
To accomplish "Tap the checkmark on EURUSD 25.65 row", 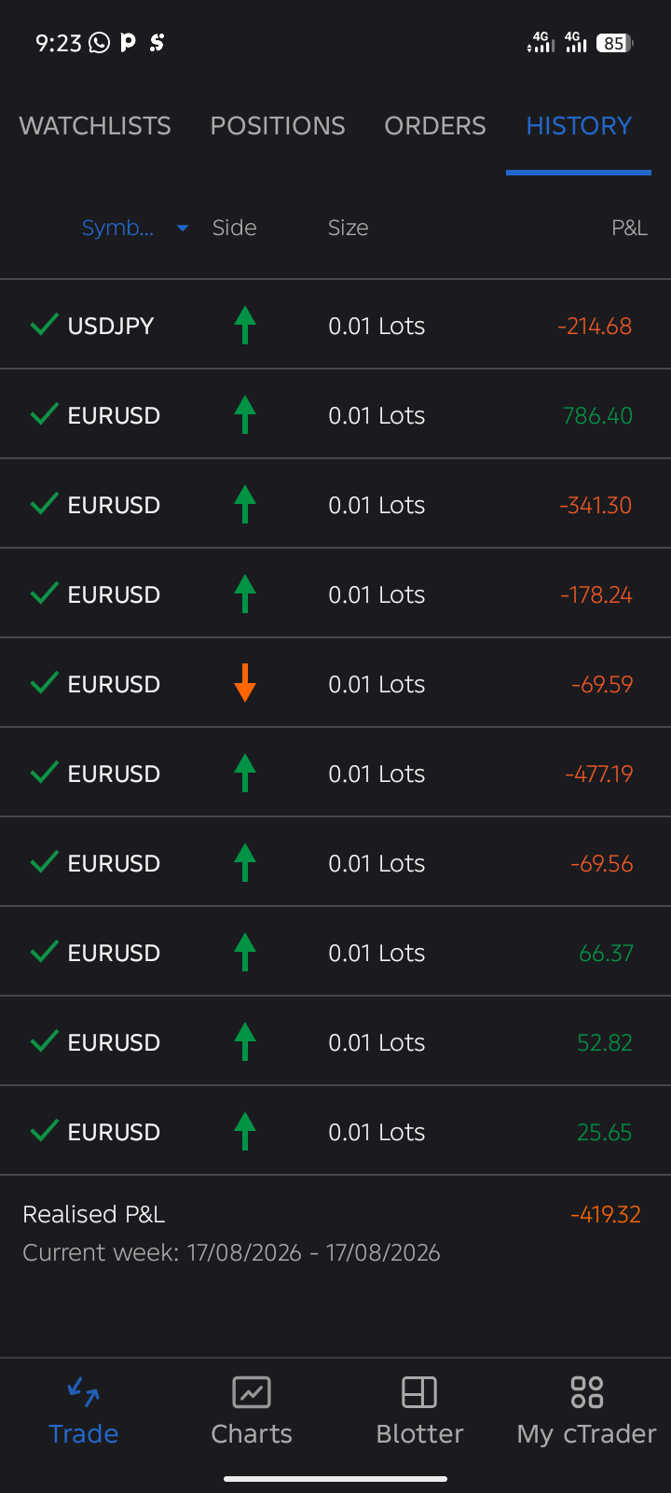I will coord(45,1131).
